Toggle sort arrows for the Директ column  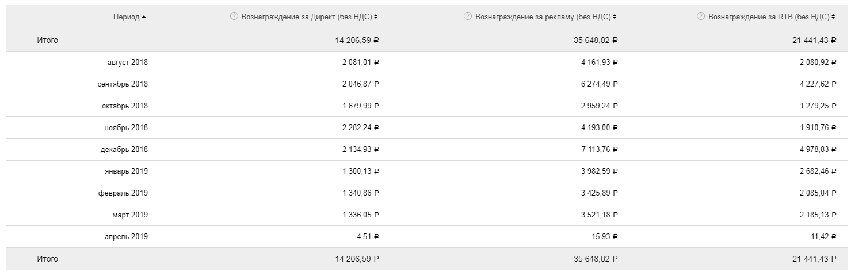pyautogui.click(x=376, y=17)
